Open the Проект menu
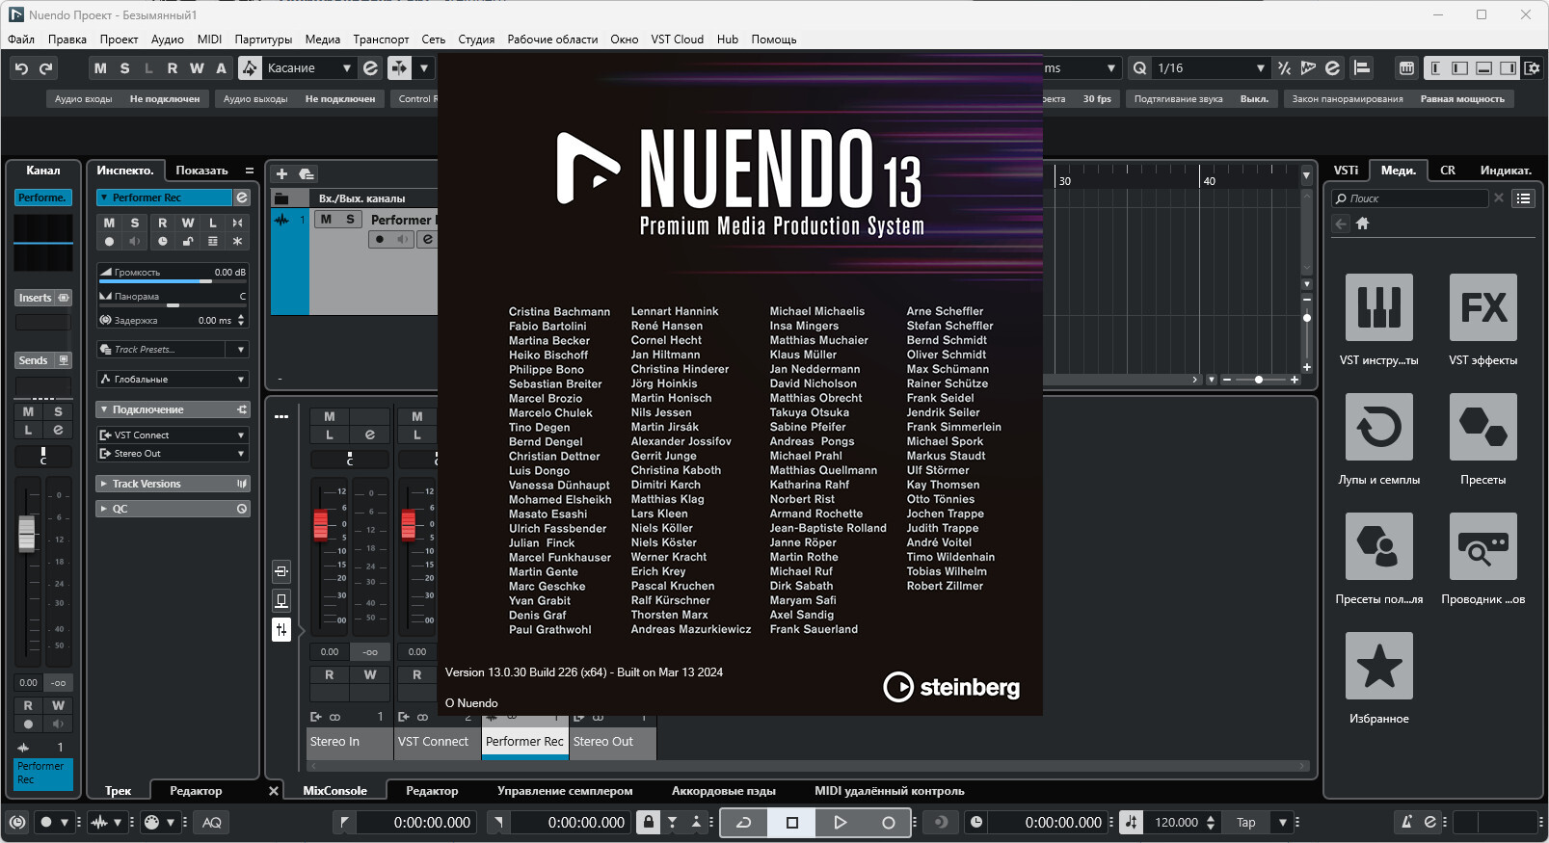Image resolution: width=1549 pixels, height=843 pixels. click(119, 40)
